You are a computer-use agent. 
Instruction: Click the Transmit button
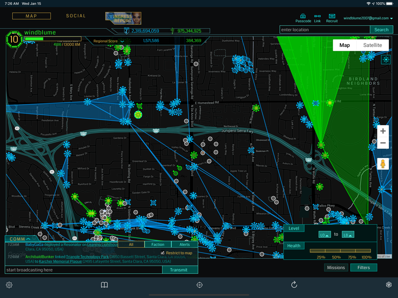179,270
